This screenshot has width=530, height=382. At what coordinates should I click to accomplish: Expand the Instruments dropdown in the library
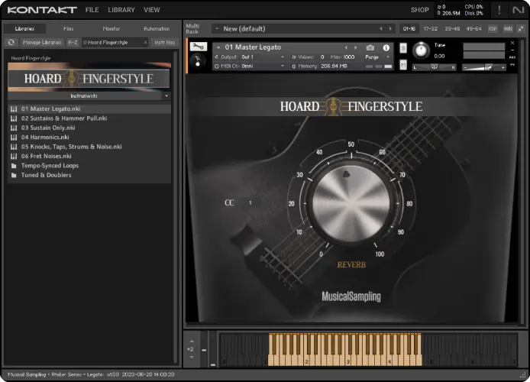tap(166, 96)
